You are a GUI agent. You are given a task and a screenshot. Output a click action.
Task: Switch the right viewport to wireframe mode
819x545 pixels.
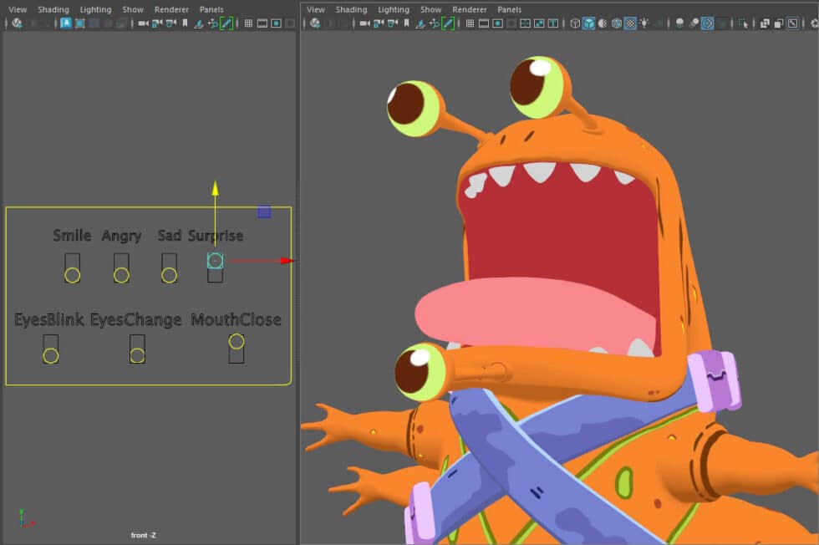pos(576,24)
